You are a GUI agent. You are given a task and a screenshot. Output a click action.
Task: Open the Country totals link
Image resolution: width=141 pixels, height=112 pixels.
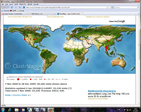tap(20, 95)
